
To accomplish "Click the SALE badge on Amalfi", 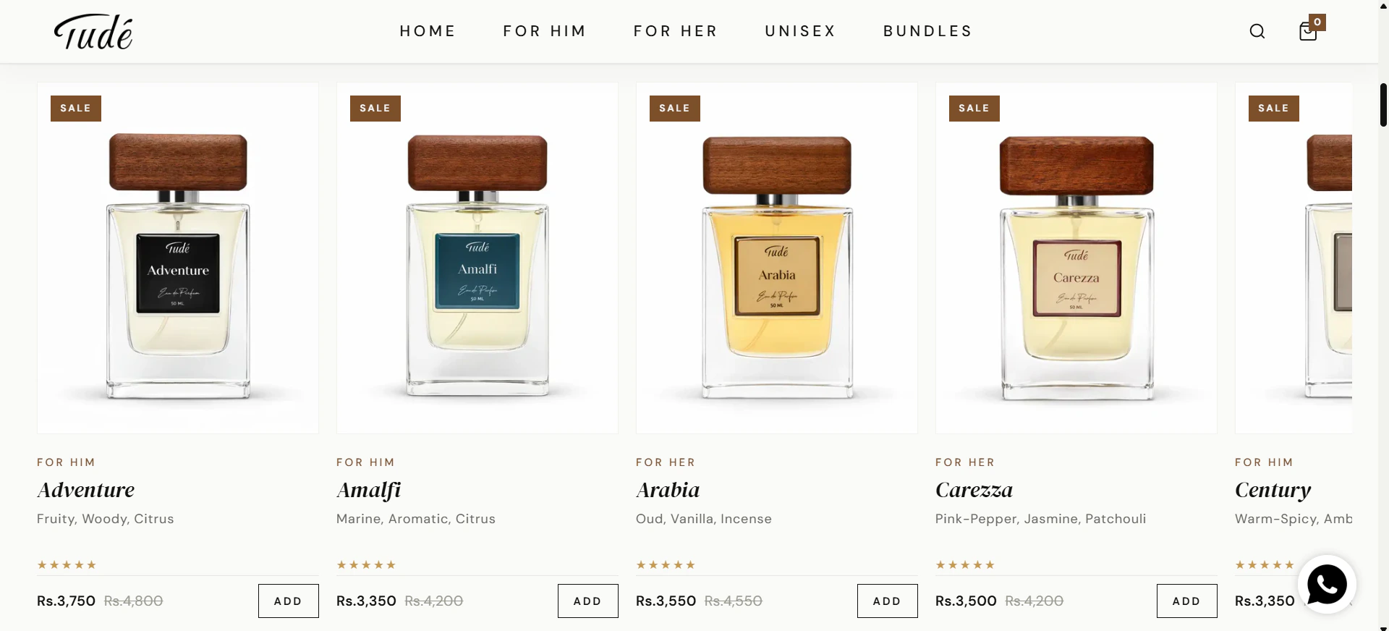I will [x=375, y=108].
